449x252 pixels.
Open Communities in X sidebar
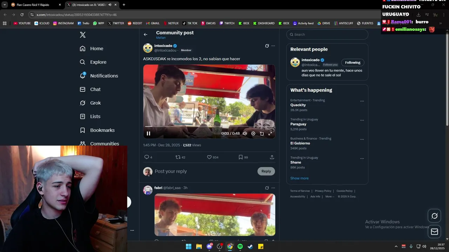click(99, 143)
